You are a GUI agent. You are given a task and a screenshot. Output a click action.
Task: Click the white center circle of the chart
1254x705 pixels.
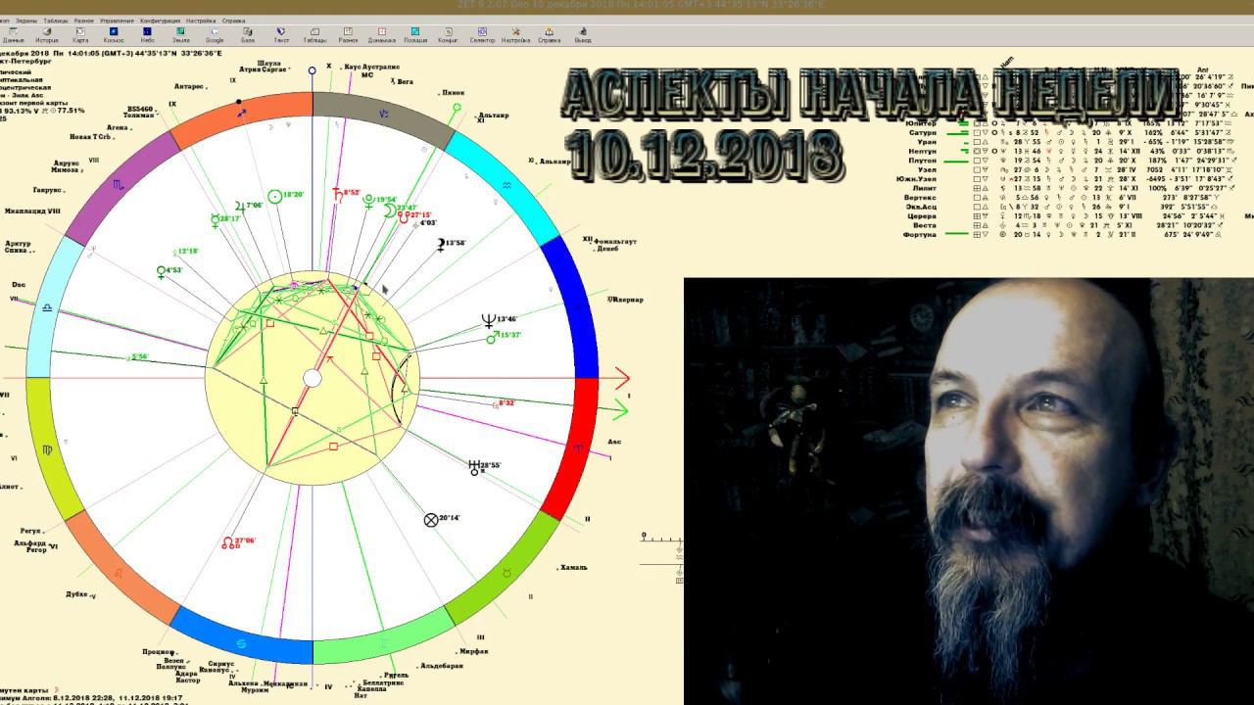click(313, 378)
